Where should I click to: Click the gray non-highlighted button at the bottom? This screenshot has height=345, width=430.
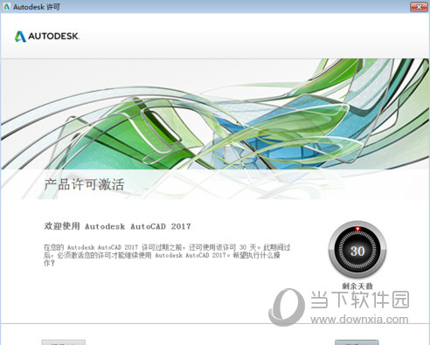(x=64, y=342)
